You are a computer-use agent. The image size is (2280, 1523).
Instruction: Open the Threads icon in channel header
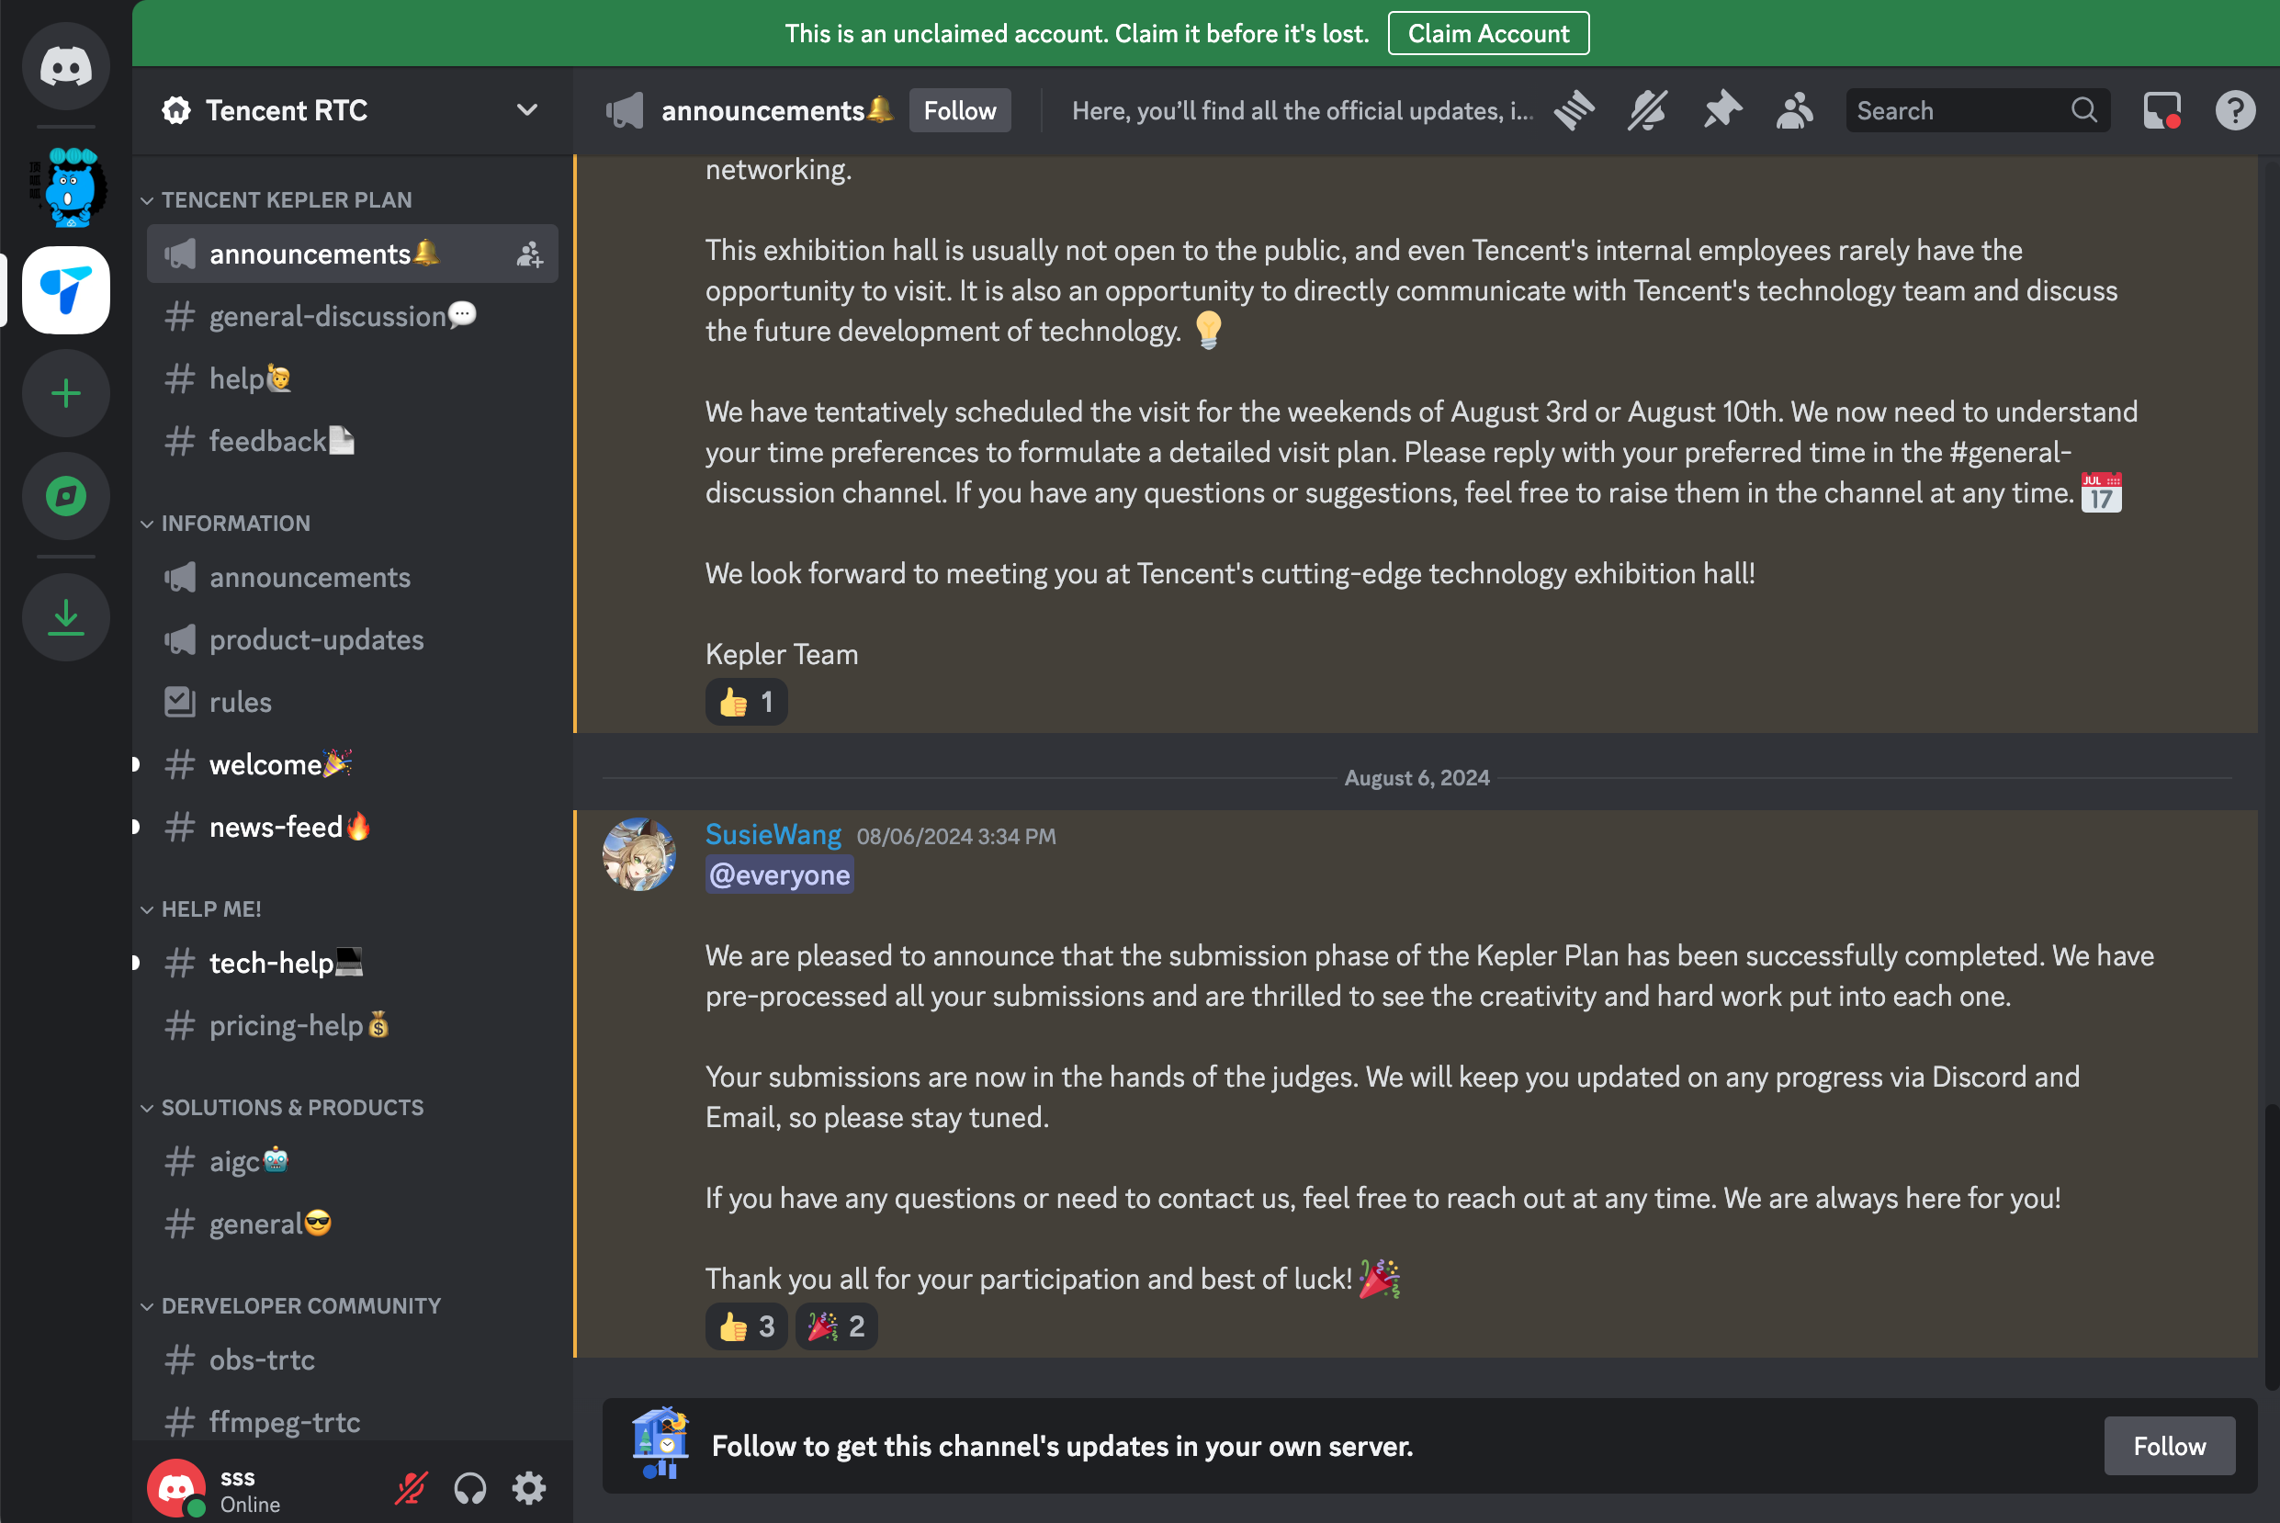click(1575, 111)
